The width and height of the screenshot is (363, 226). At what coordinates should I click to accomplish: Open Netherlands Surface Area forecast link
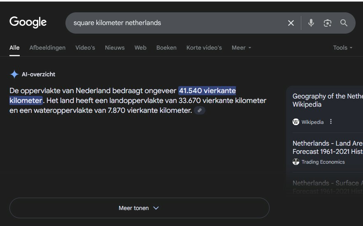click(327, 187)
